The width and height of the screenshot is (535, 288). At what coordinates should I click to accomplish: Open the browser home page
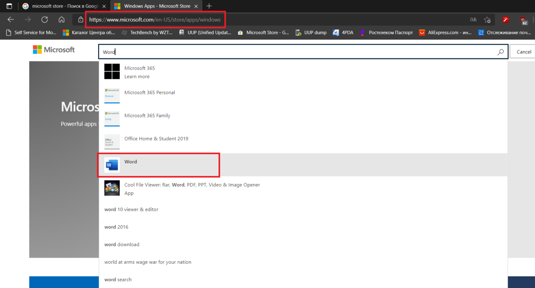pos(62,20)
